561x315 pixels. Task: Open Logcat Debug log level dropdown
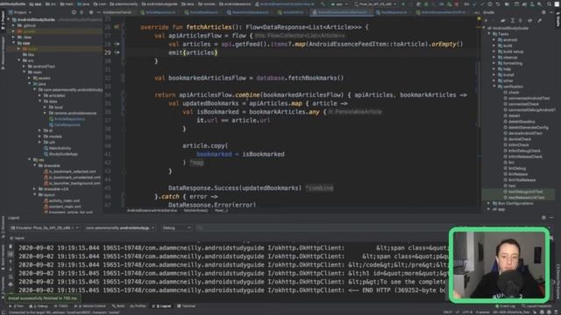tap(176, 227)
